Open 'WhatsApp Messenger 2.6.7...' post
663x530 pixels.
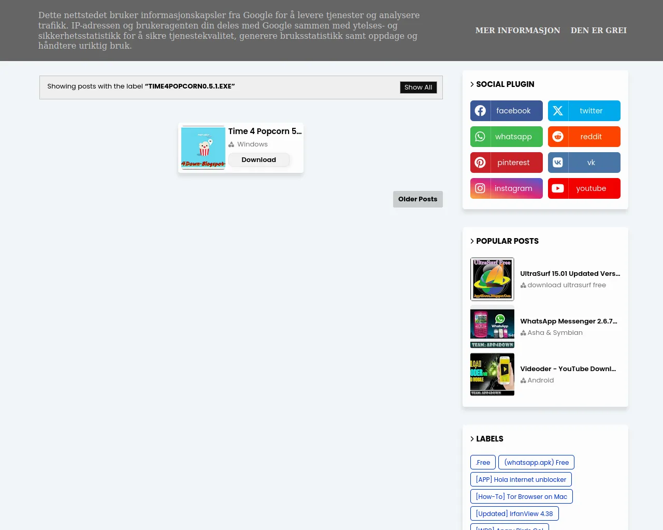[x=569, y=321]
